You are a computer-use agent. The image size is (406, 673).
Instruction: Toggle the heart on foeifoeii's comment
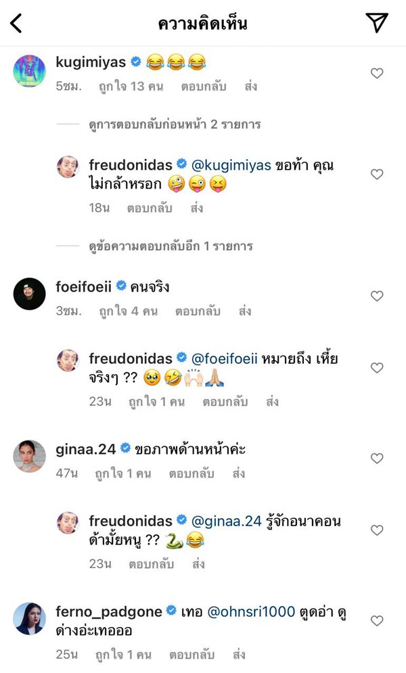click(x=377, y=296)
